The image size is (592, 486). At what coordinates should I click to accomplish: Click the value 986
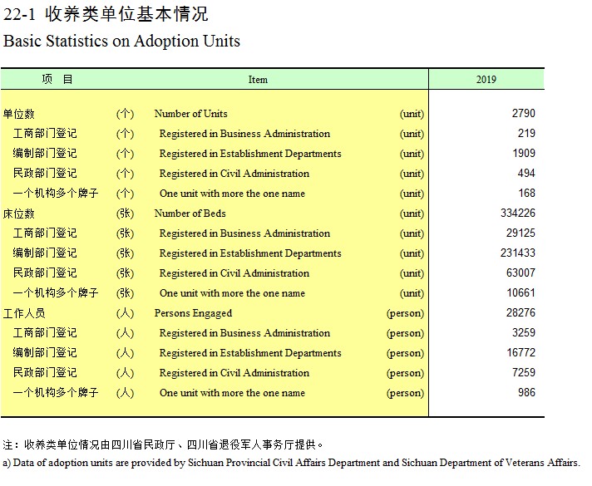pos(526,393)
